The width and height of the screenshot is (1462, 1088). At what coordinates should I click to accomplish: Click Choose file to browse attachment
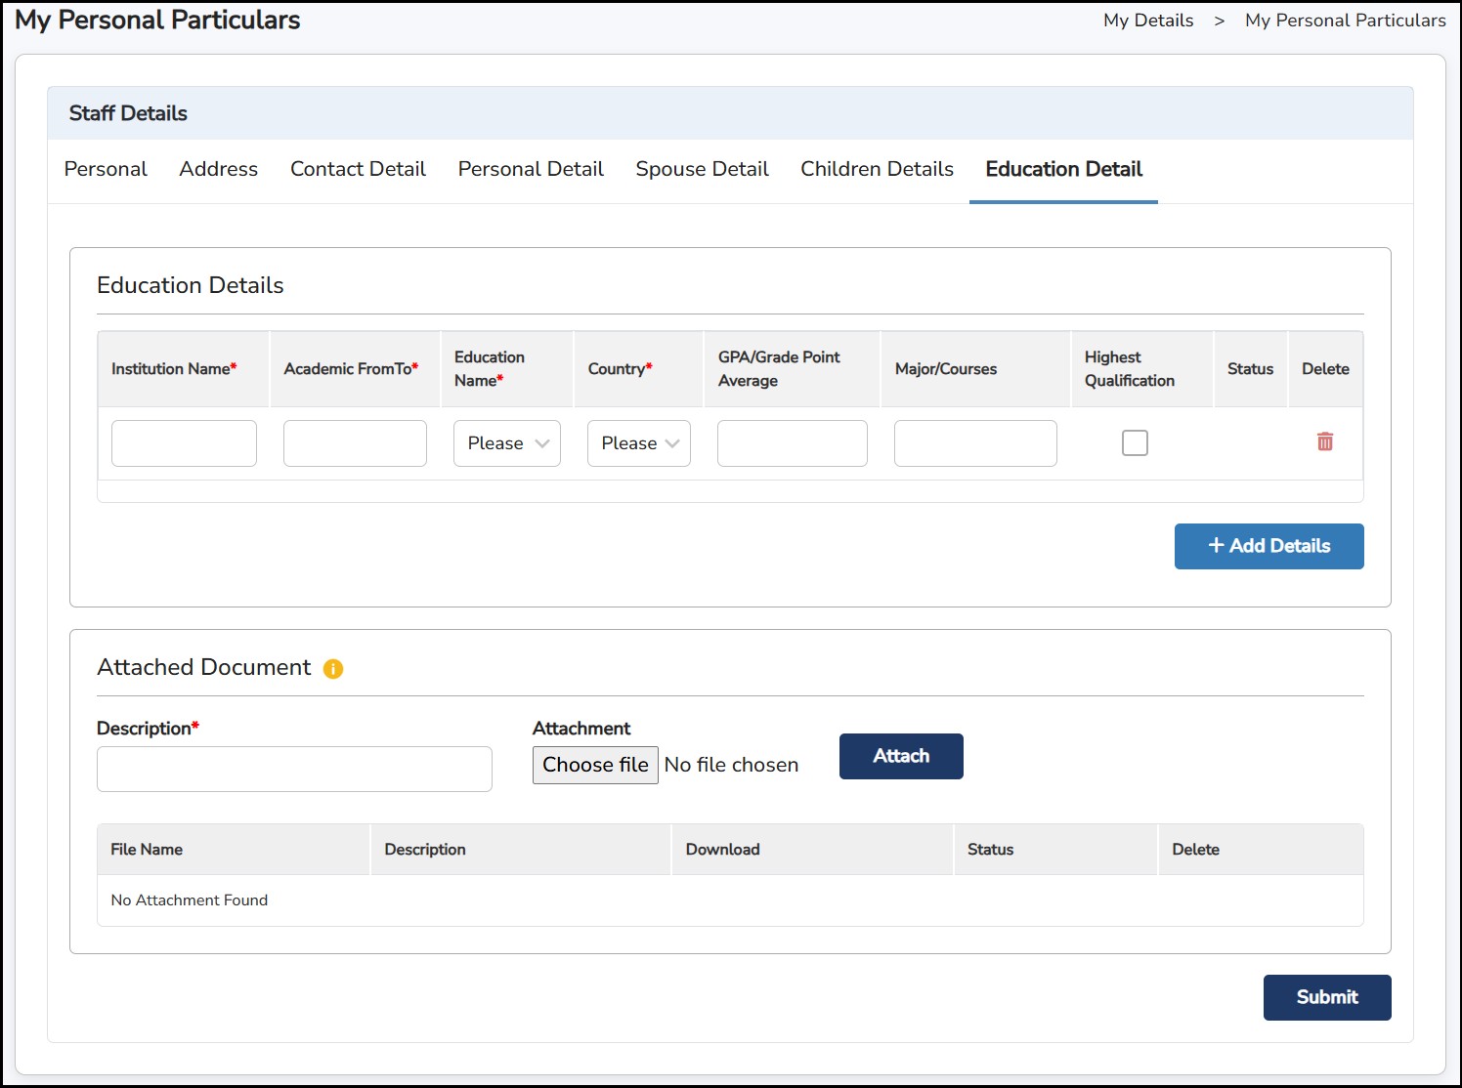click(x=595, y=765)
